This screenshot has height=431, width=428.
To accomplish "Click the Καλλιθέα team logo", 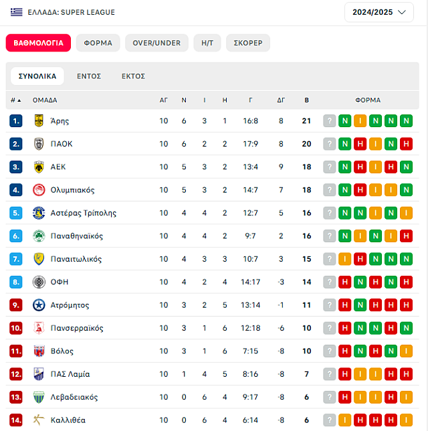I will (x=39, y=420).
